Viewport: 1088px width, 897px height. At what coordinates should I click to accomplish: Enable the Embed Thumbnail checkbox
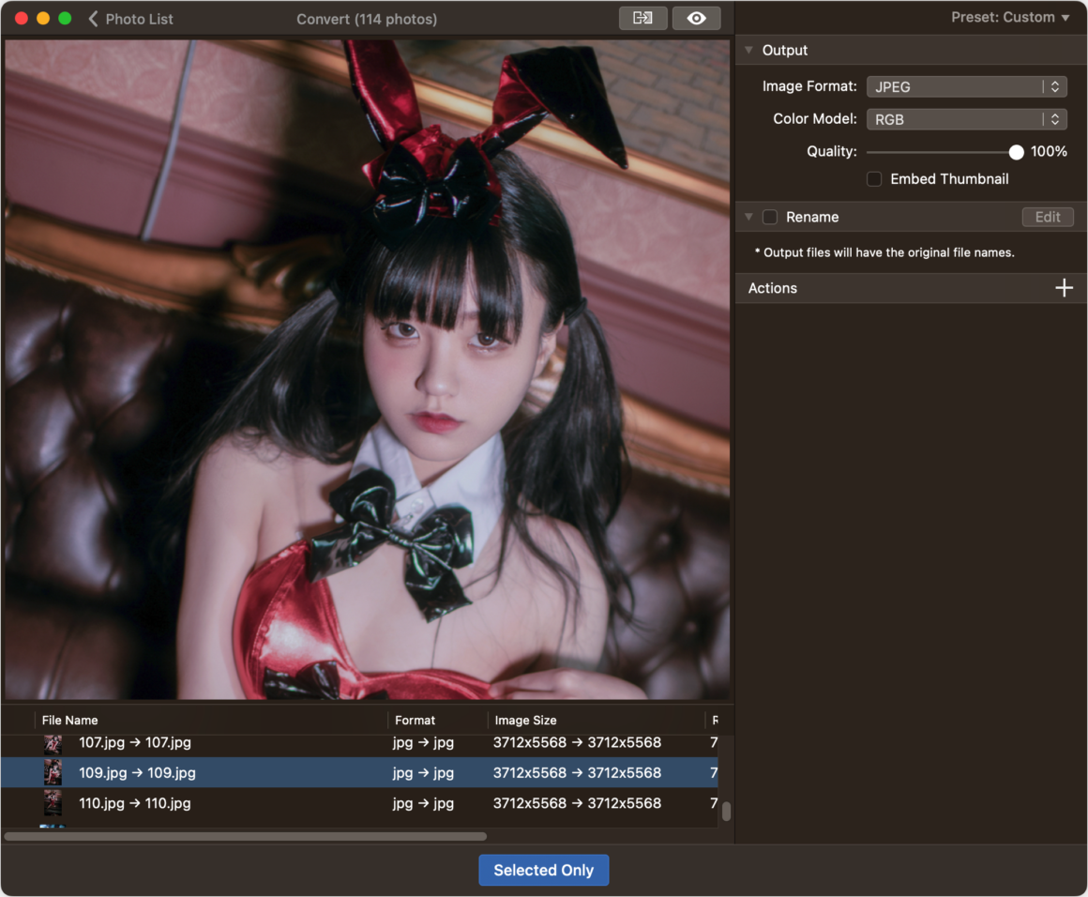874,179
